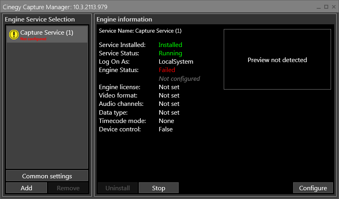The width and height of the screenshot is (339, 199).
Task: Click the green 'Installed' status value
Action: [x=170, y=45]
